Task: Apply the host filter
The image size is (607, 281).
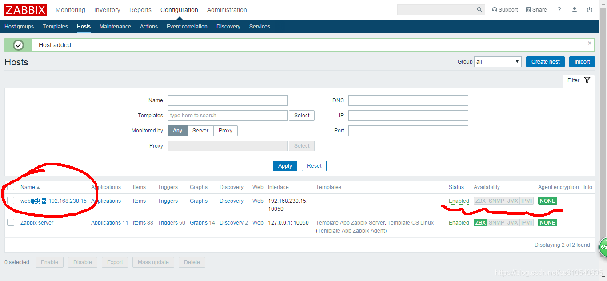Action: (x=285, y=166)
